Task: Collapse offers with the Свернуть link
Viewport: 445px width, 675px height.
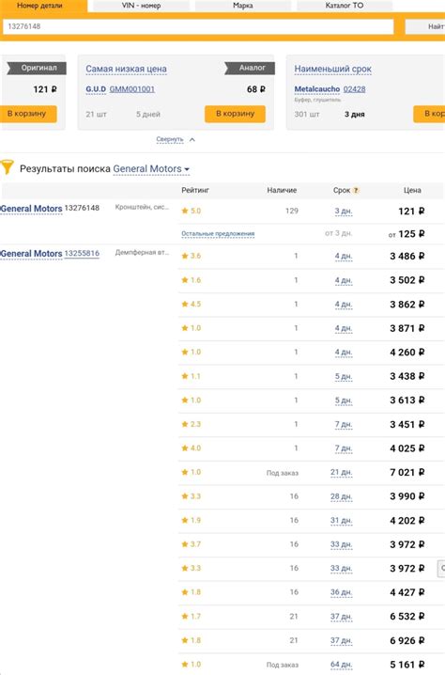Action: [x=169, y=139]
